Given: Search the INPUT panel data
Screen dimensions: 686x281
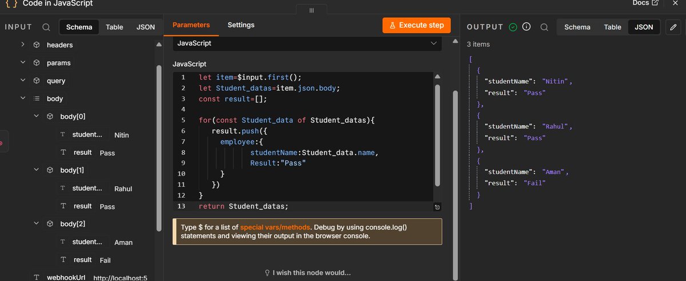Looking at the screenshot, I should [x=46, y=27].
